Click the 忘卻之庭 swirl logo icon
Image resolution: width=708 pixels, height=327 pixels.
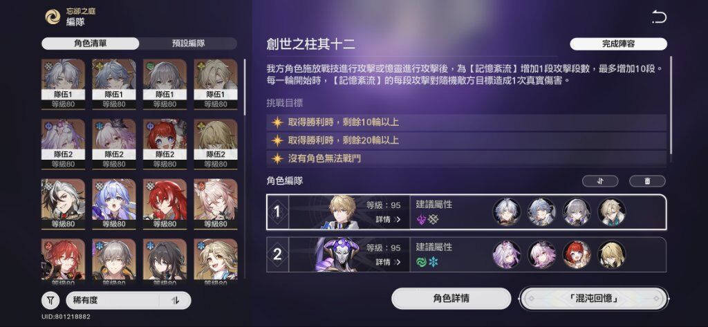coord(53,17)
